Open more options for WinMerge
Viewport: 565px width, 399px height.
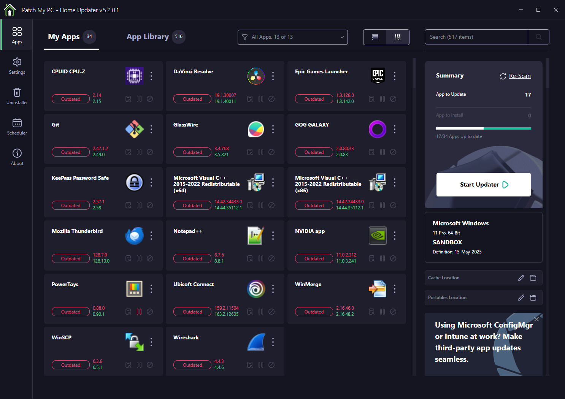[x=395, y=289]
